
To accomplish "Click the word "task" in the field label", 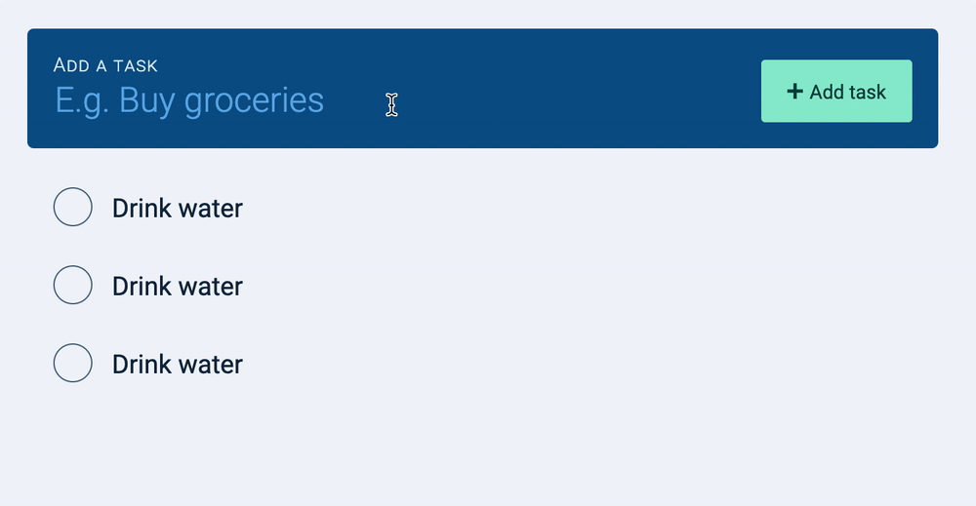I will (x=136, y=65).
